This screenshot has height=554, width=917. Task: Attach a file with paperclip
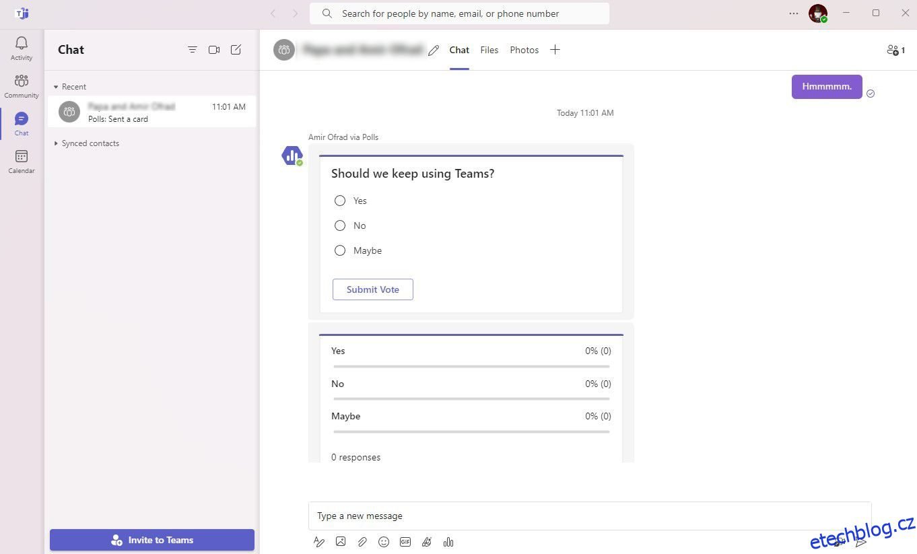[362, 542]
